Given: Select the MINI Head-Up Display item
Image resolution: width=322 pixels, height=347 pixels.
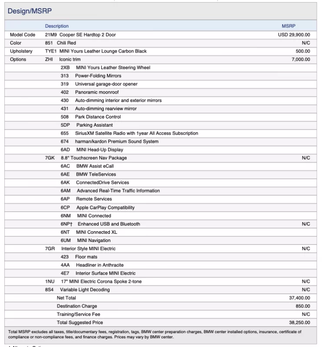Looking at the screenshot, I should pos(99,150).
